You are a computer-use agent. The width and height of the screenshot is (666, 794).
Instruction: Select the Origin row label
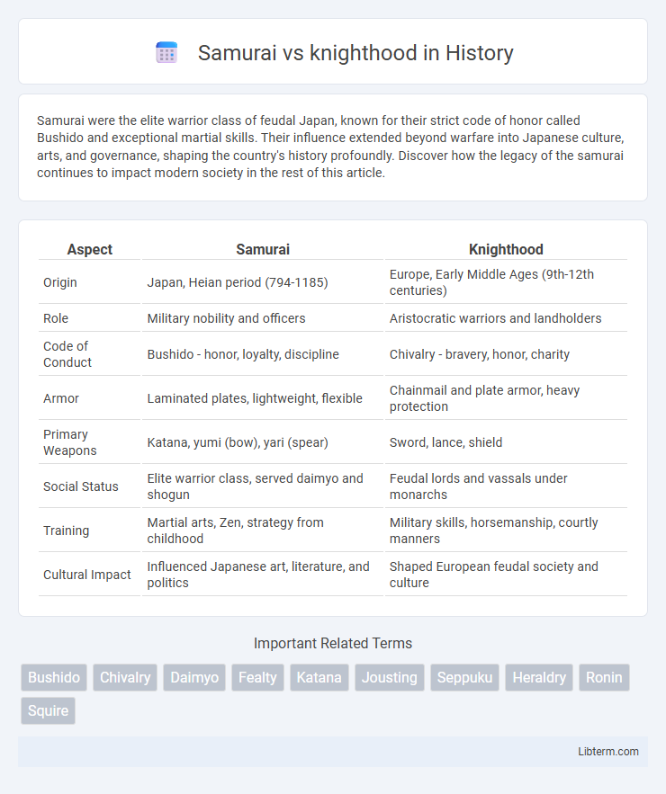(60, 282)
